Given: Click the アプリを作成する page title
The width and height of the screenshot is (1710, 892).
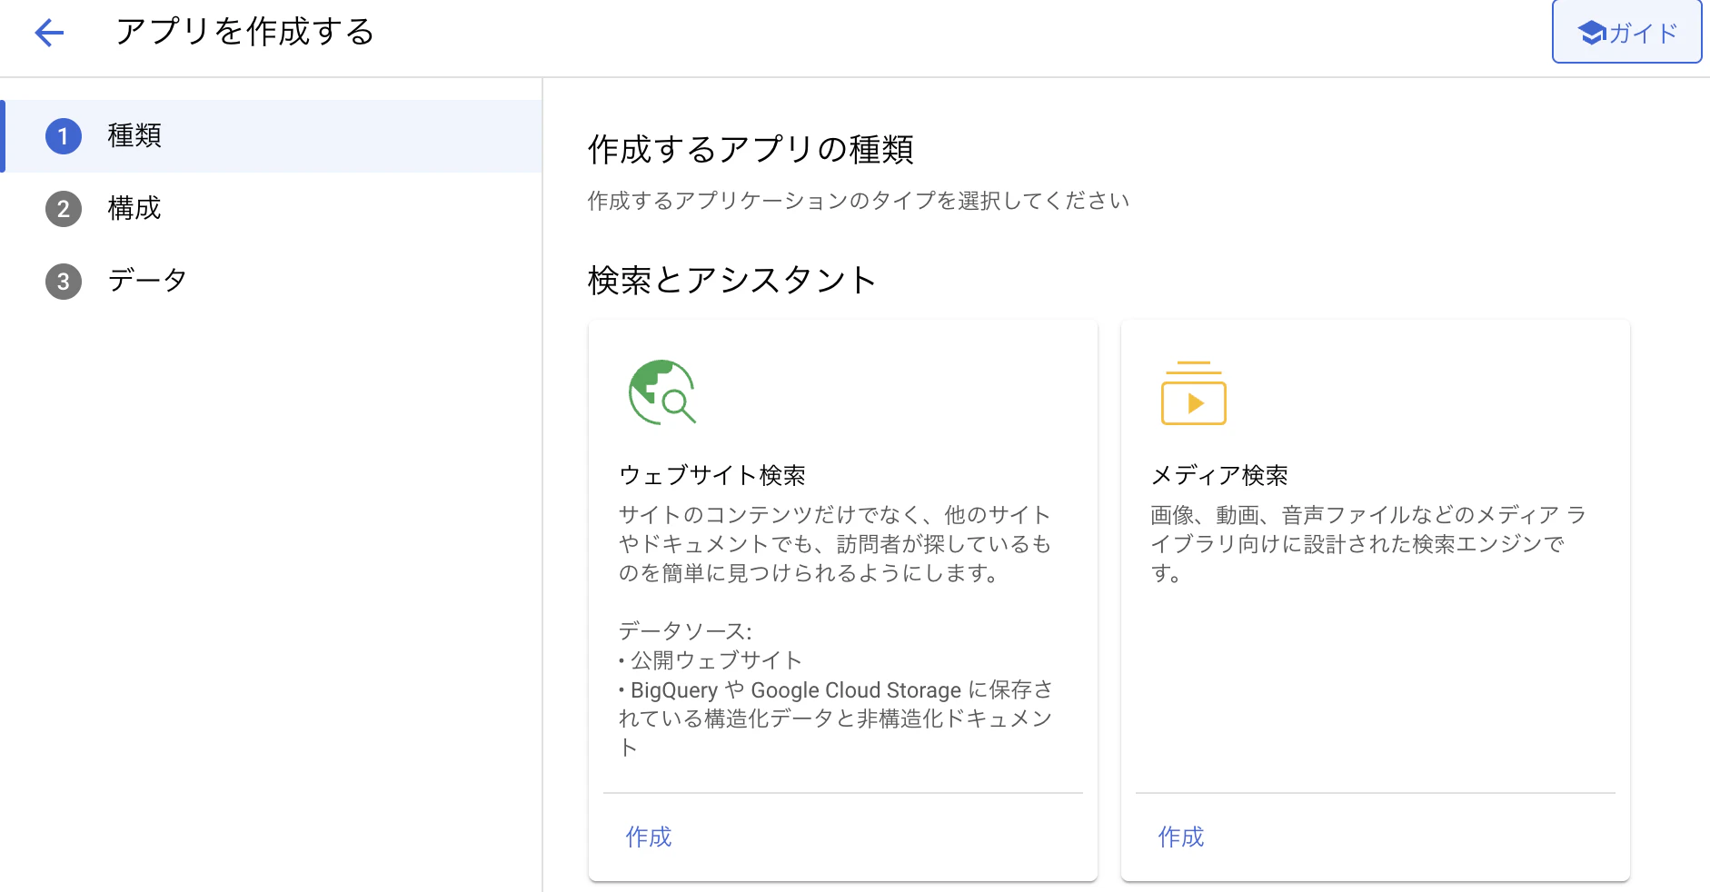Looking at the screenshot, I should point(245,32).
